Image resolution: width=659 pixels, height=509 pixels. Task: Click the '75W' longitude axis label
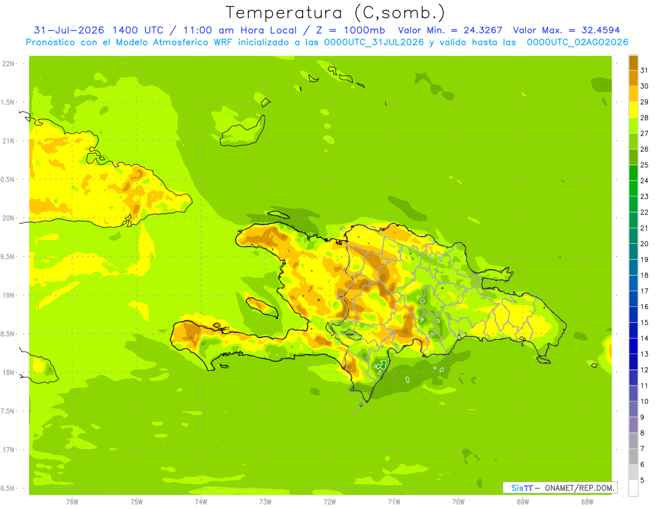coord(137,502)
